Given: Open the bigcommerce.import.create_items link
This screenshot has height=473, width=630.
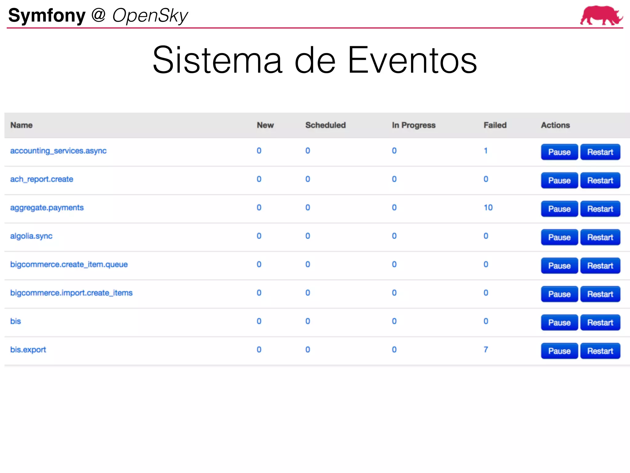Looking at the screenshot, I should pyautogui.click(x=71, y=293).
